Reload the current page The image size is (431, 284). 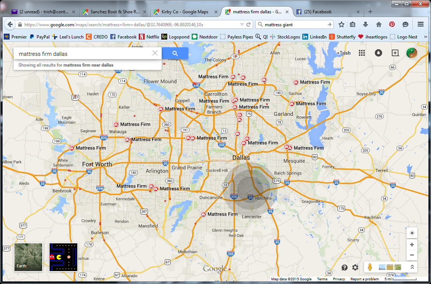pyautogui.click(x=248, y=24)
